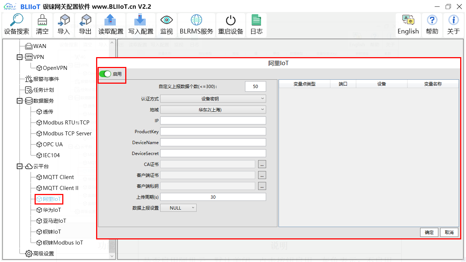Collapse the 云平台 tree branch

(20, 166)
